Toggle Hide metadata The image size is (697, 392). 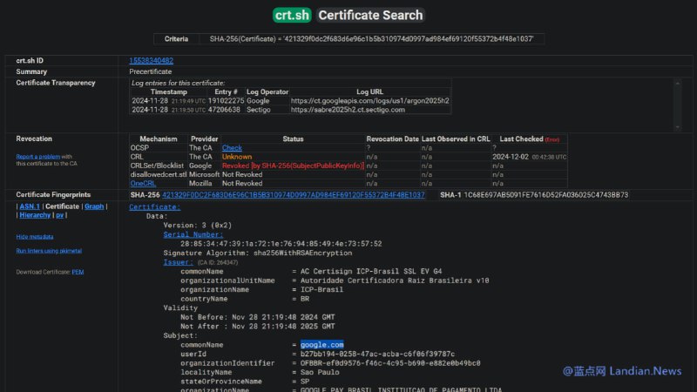(x=34, y=236)
